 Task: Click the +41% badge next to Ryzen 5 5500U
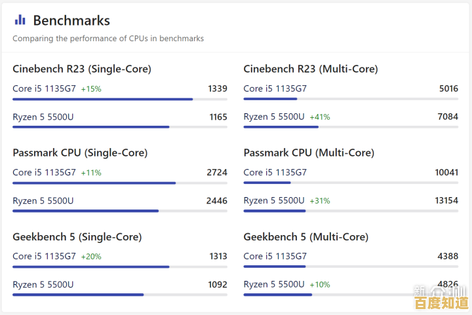point(320,117)
